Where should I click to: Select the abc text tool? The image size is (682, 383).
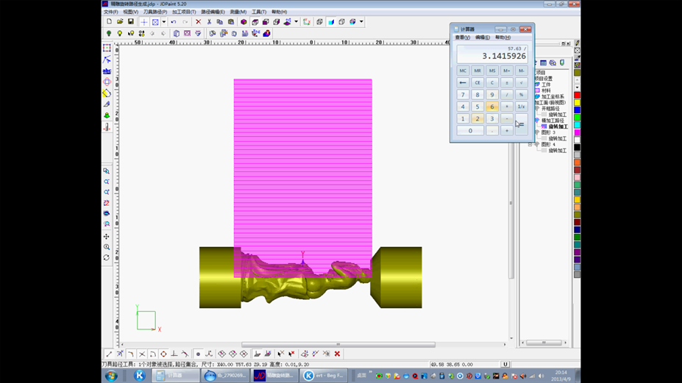click(x=107, y=71)
